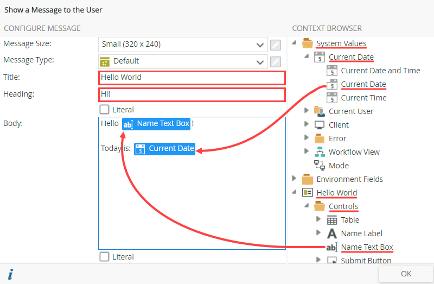Click the Error folder icon
Screen dimensions: 434x284
[320, 138]
